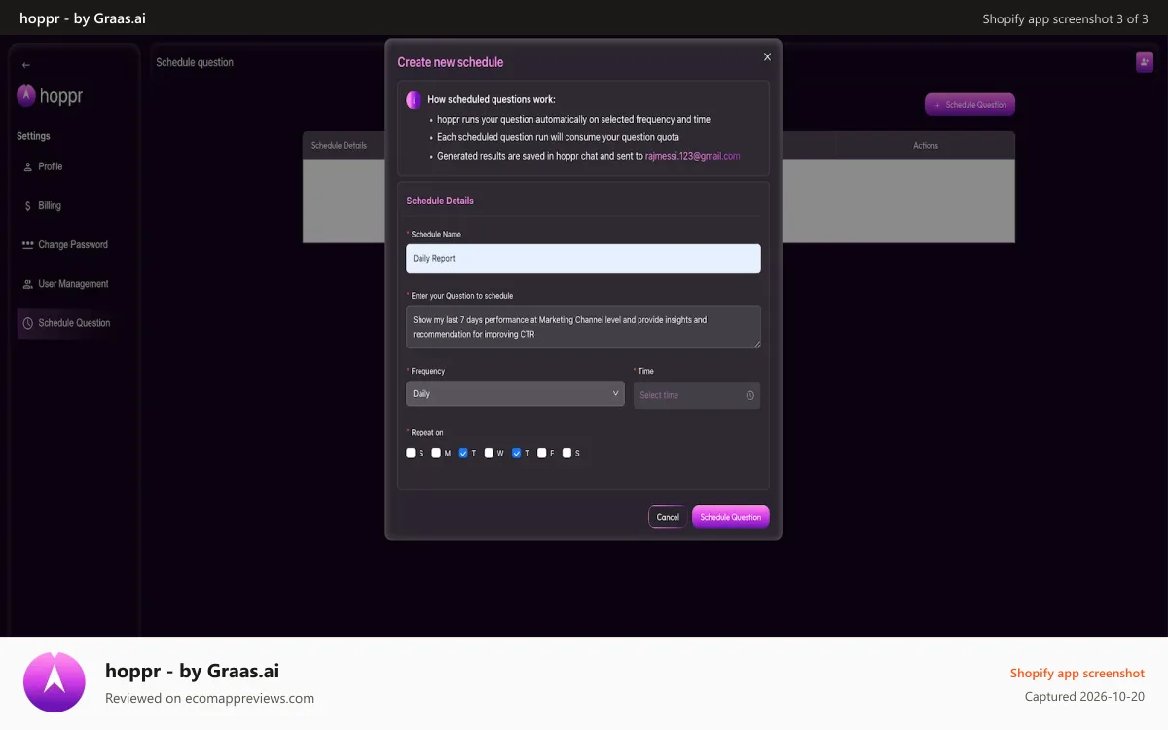
Task: Click the purple info icon beside 'How scheduled questions work'
Action: tap(414, 99)
